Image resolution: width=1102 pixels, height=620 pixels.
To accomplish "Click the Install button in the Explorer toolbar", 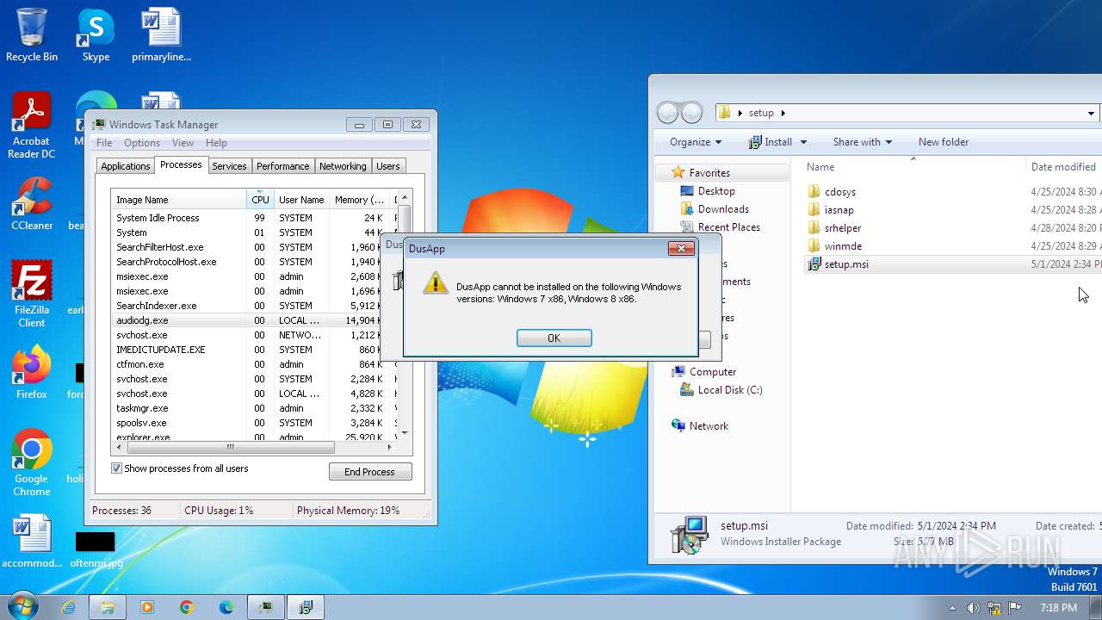I will pos(771,142).
